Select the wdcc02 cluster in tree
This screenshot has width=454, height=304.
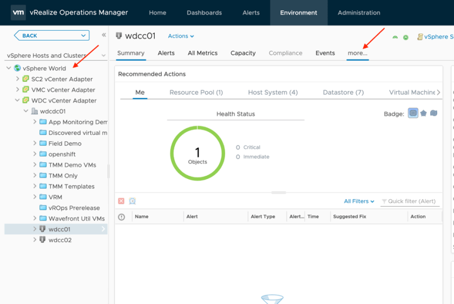point(60,240)
